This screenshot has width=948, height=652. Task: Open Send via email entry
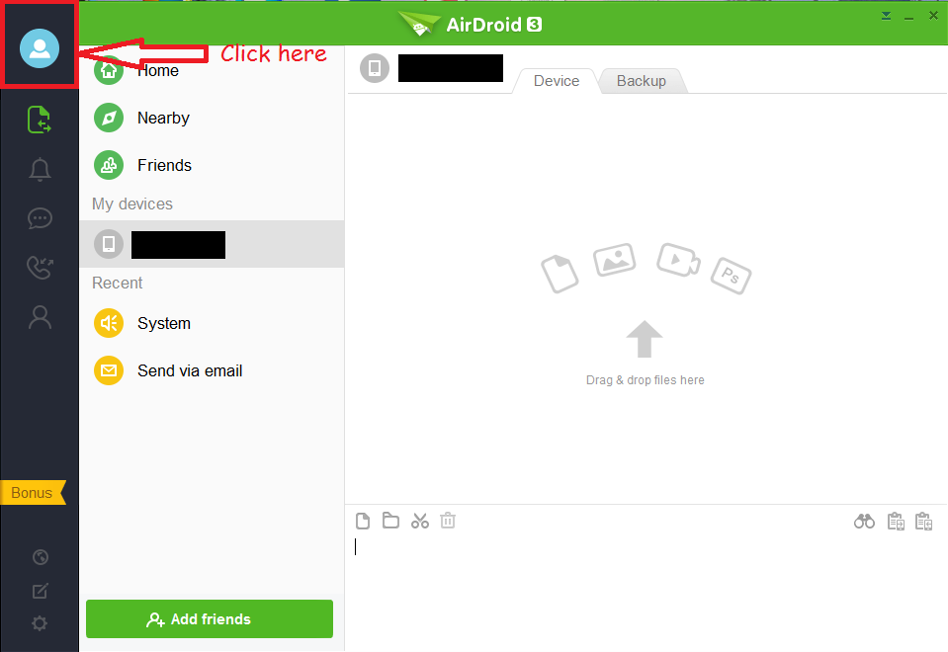pyautogui.click(x=189, y=370)
